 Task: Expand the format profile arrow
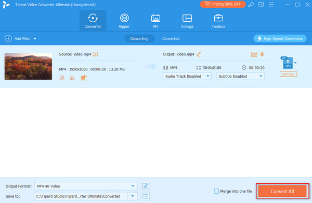pos(295,63)
